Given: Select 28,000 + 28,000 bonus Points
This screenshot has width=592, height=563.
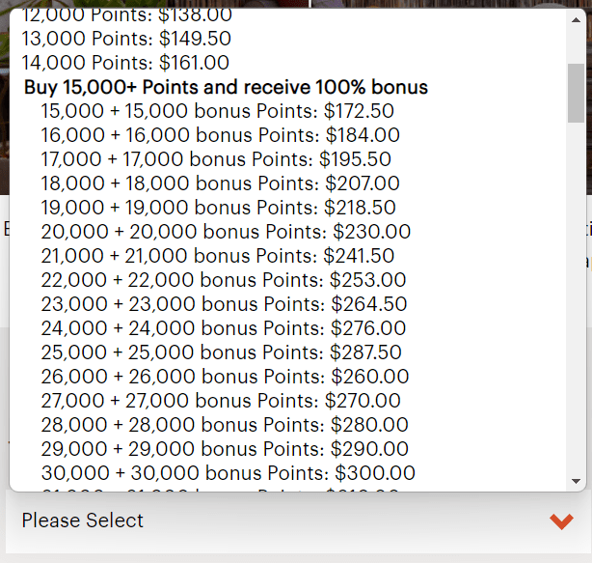Looking at the screenshot, I should [225, 425].
